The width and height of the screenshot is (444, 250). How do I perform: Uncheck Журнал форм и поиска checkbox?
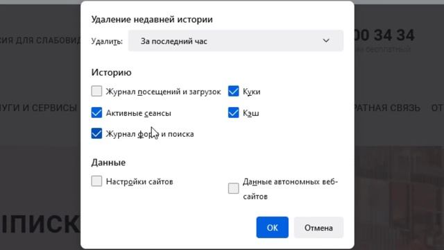point(96,133)
